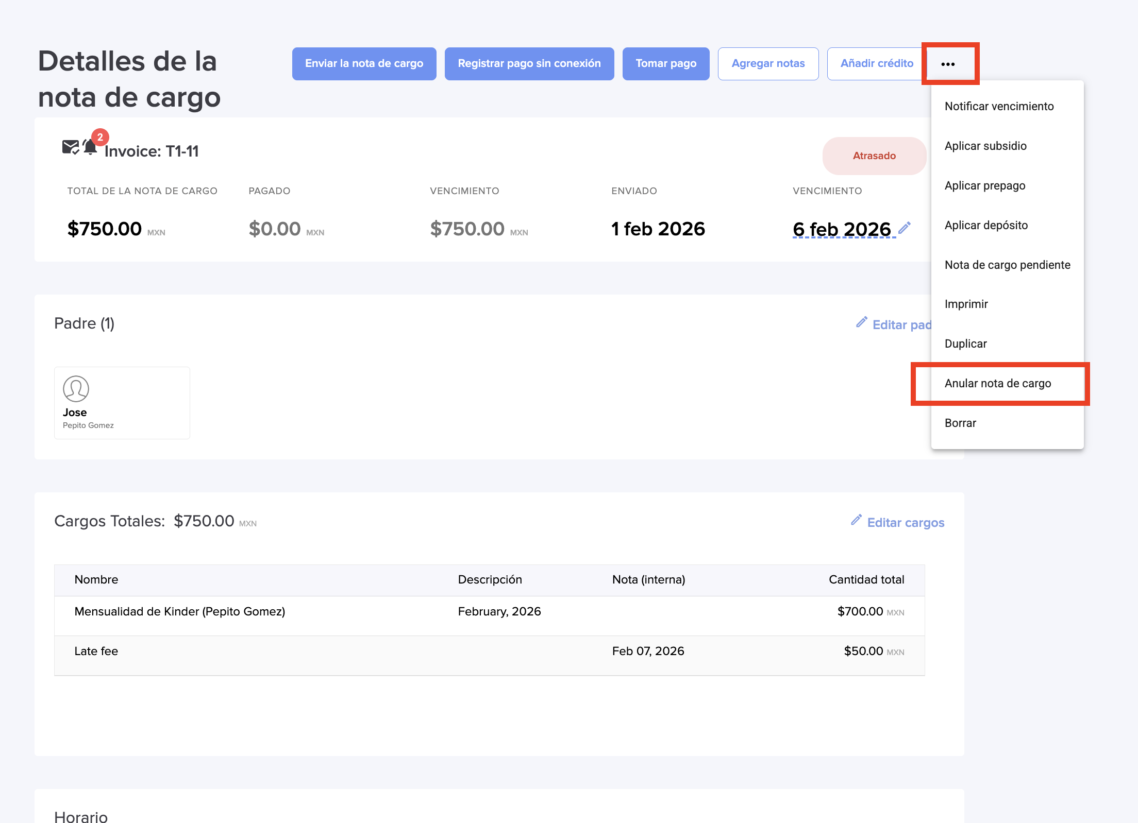The width and height of the screenshot is (1138, 823).
Task: Open Agregar notas
Action: tap(767, 63)
